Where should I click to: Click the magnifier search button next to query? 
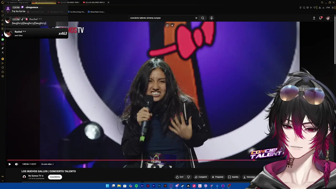(203, 18)
